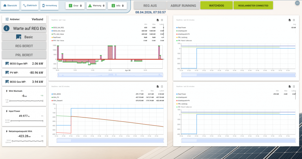The height and width of the screenshot is (159, 302).
Task: Expand the last-1-day chart to fullscreen
Action: pyautogui.click(x=162, y=20)
